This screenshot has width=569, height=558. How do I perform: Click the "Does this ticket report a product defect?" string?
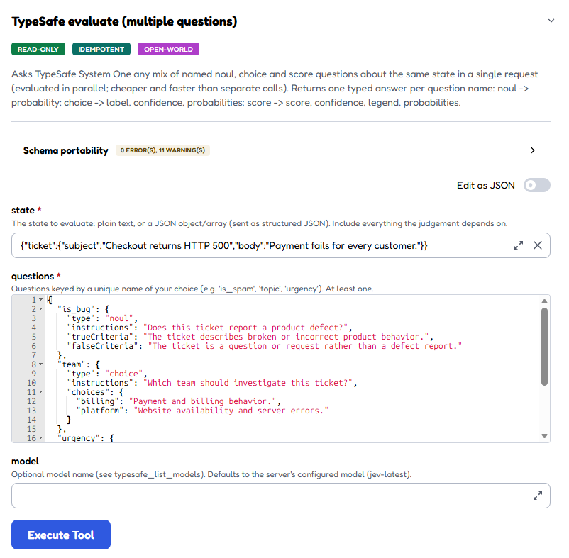pyautogui.click(x=245, y=328)
